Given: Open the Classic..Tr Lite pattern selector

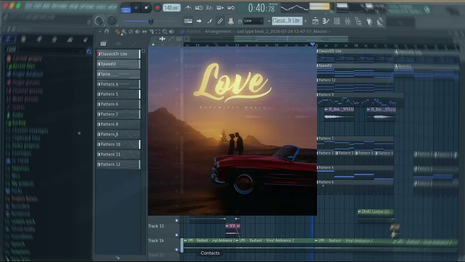Looking at the screenshot, I should click(287, 21).
